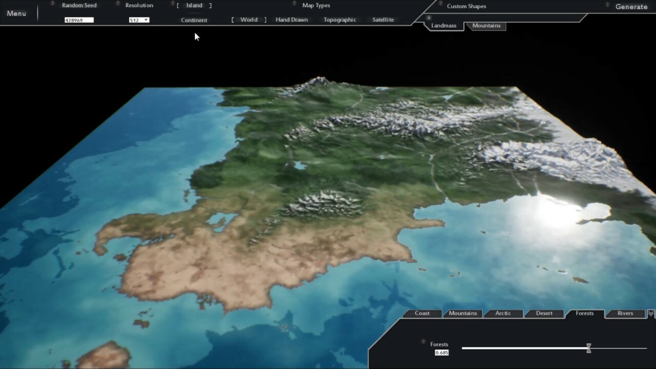Image resolution: width=656 pixels, height=369 pixels.
Task: Select the Island map mode
Action: pyautogui.click(x=194, y=5)
